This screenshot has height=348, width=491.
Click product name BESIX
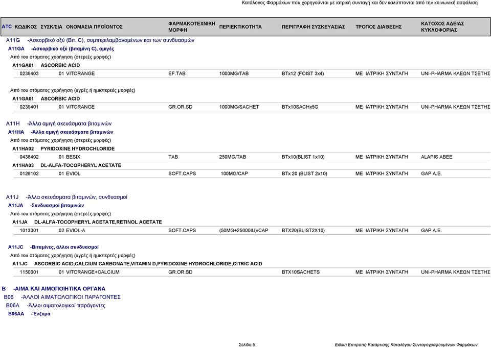pyautogui.click(x=73, y=157)
